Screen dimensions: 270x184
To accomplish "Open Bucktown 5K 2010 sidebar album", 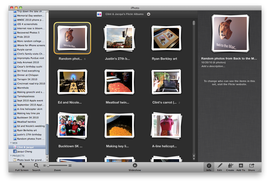I will point(27,117).
